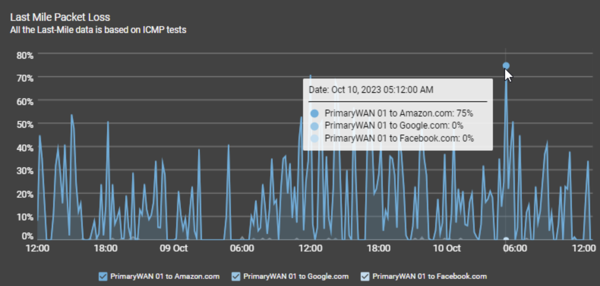Screen dimensions: 600x286
Task: Click the 0% y-axis label
Action: click(27, 236)
